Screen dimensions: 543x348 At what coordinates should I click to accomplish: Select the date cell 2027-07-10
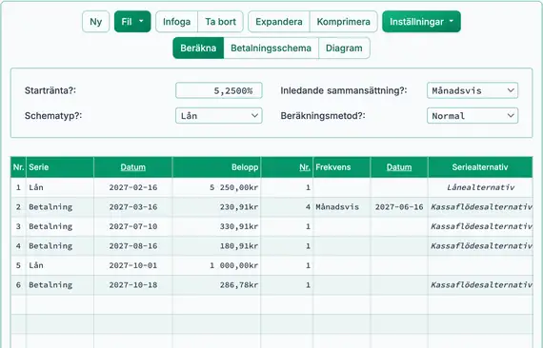click(133, 226)
